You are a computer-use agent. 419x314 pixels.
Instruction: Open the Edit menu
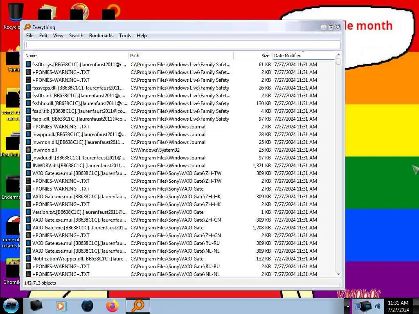pos(43,36)
